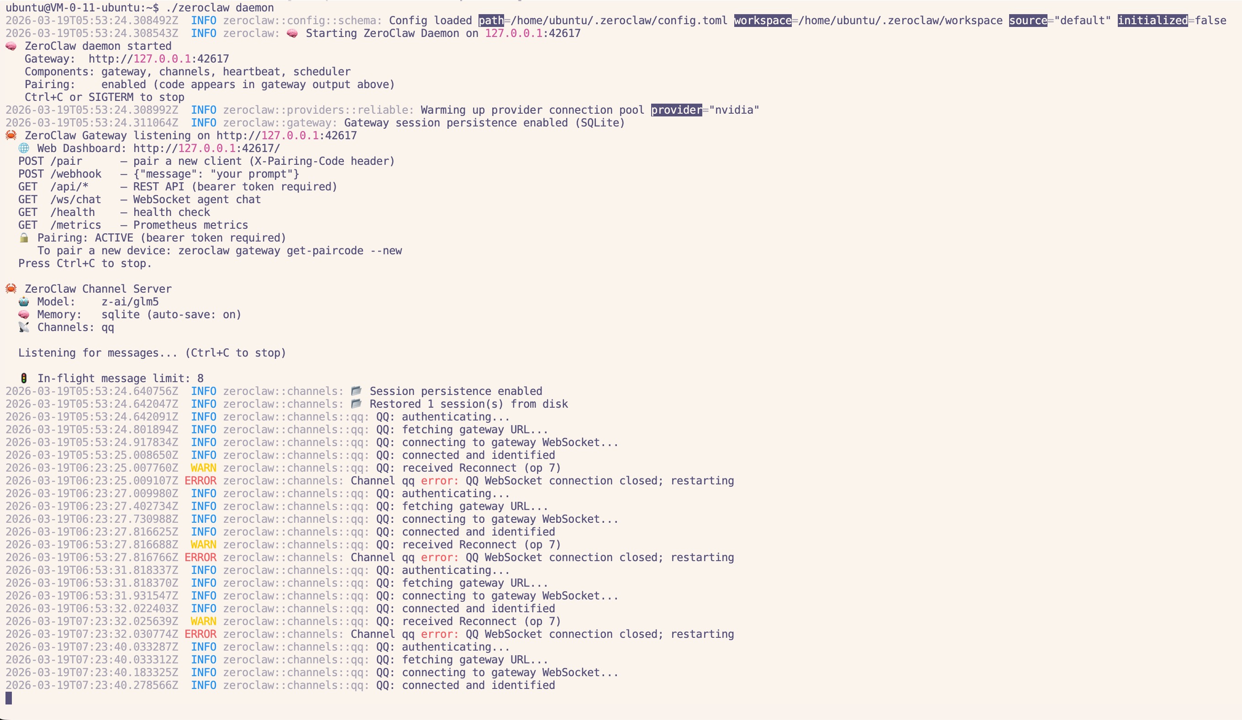The width and height of the screenshot is (1242, 720).
Task: Click the folder icon before 'Session persistence enabled'
Action: pyautogui.click(x=356, y=391)
